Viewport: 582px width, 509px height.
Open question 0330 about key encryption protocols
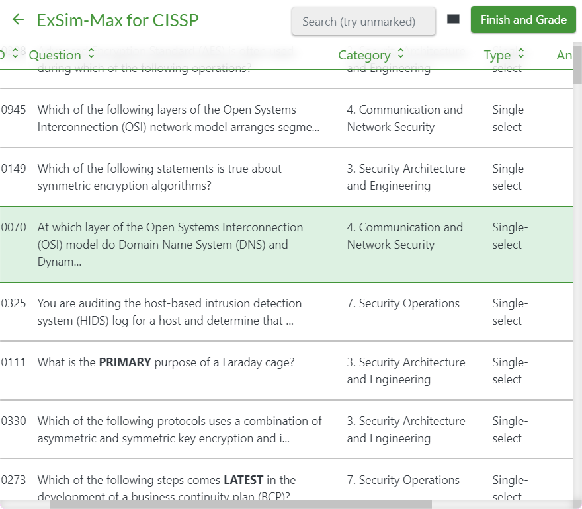coord(179,430)
